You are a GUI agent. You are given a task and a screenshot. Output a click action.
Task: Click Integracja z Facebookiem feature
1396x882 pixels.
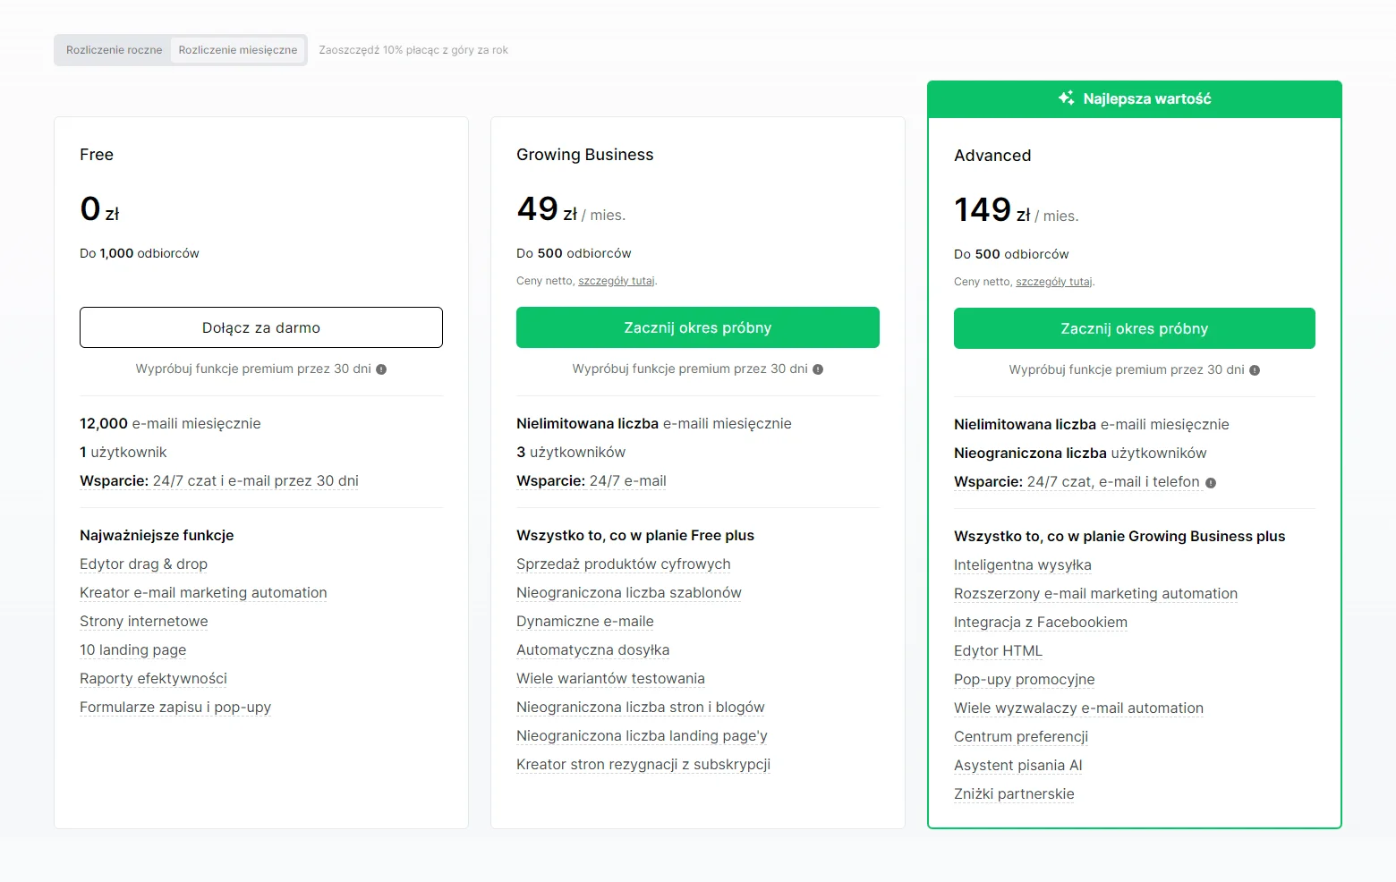[x=1040, y=623]
